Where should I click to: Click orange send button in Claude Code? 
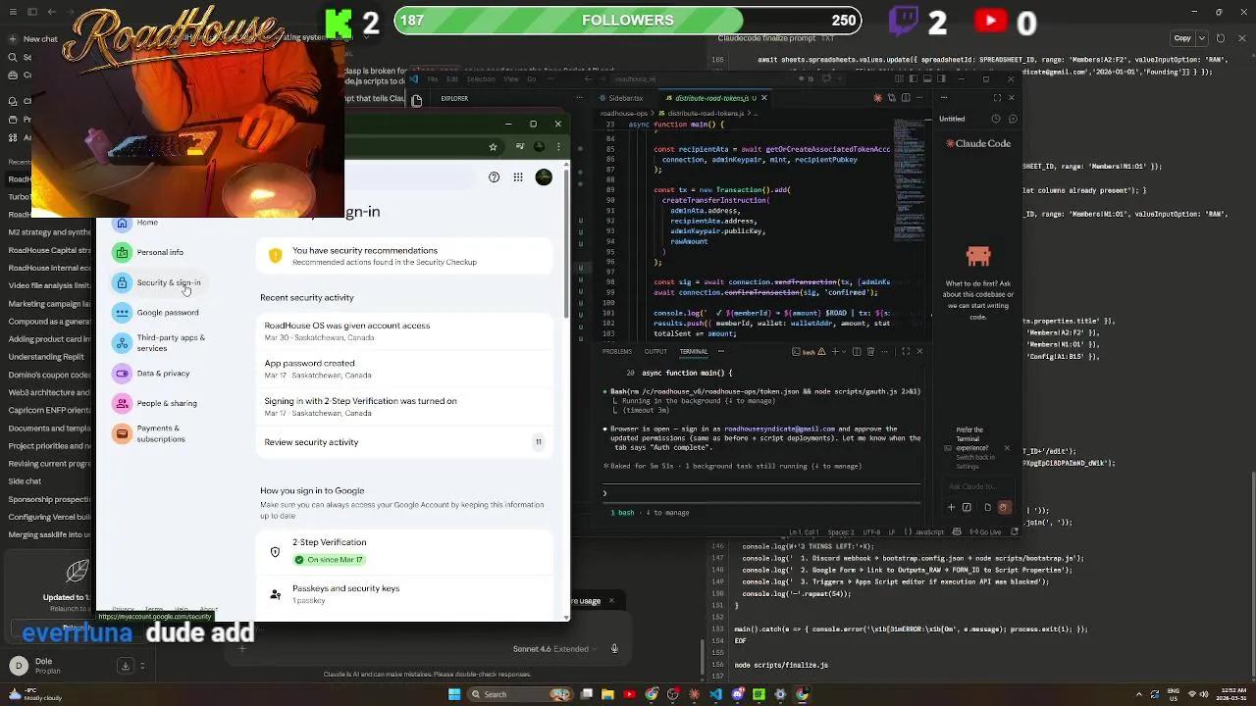coord(1004,508)
